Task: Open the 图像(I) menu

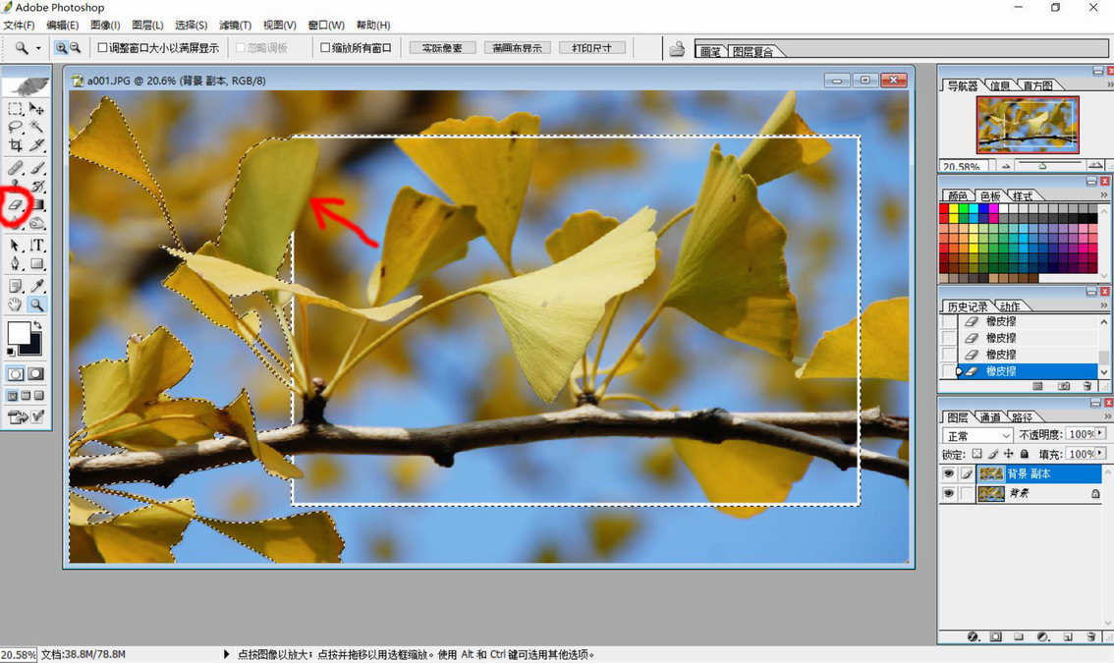Action: [x=105, y=25]
